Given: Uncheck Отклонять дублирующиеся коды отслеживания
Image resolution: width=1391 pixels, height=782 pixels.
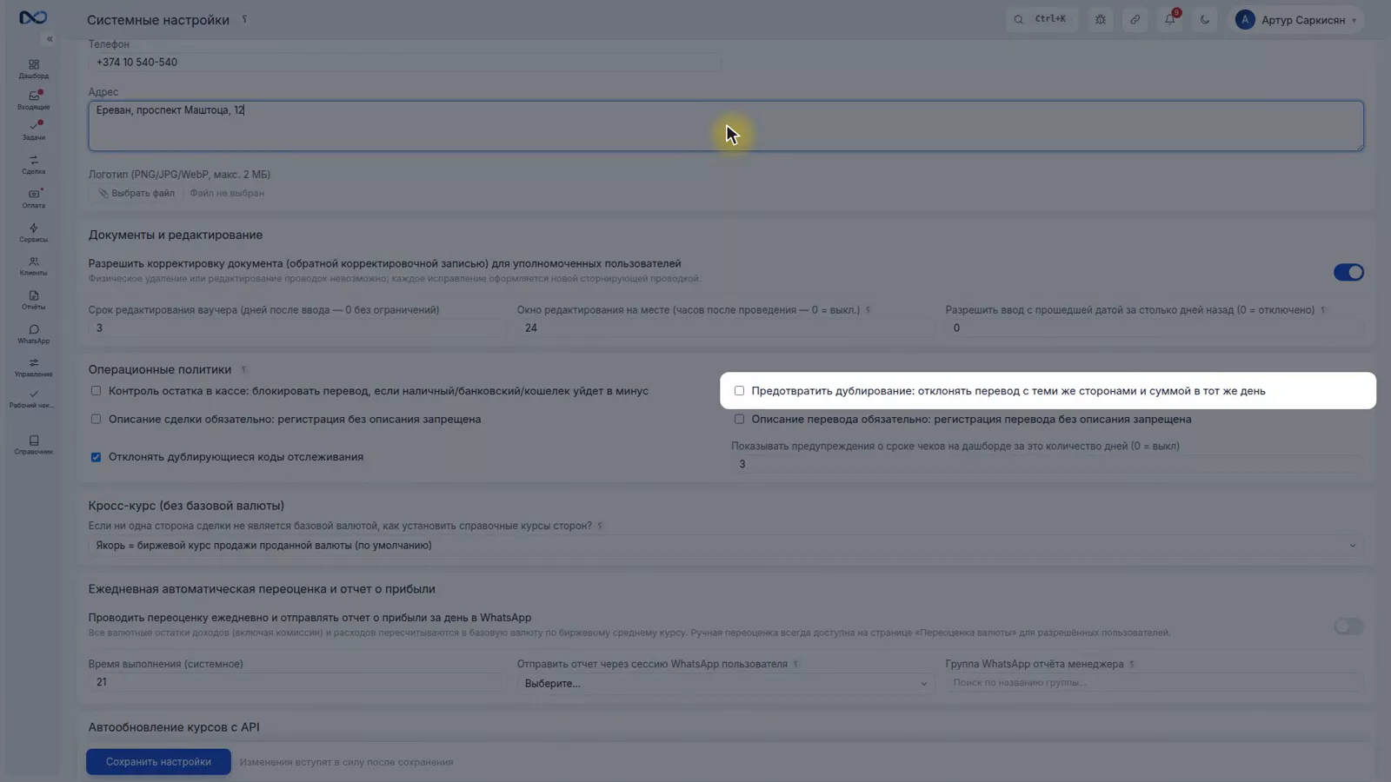Looking at the screenshot, I should click(x=96, y=457).
